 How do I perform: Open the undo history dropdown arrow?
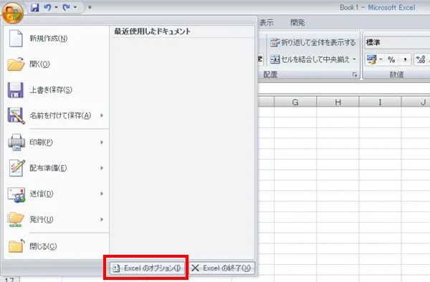[56, 7]
